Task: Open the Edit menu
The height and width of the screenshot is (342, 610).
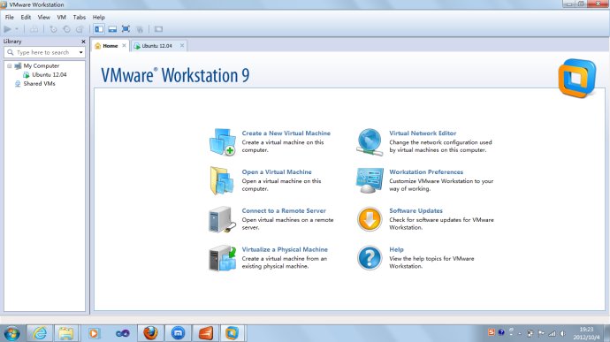Action: click(26, 17)
